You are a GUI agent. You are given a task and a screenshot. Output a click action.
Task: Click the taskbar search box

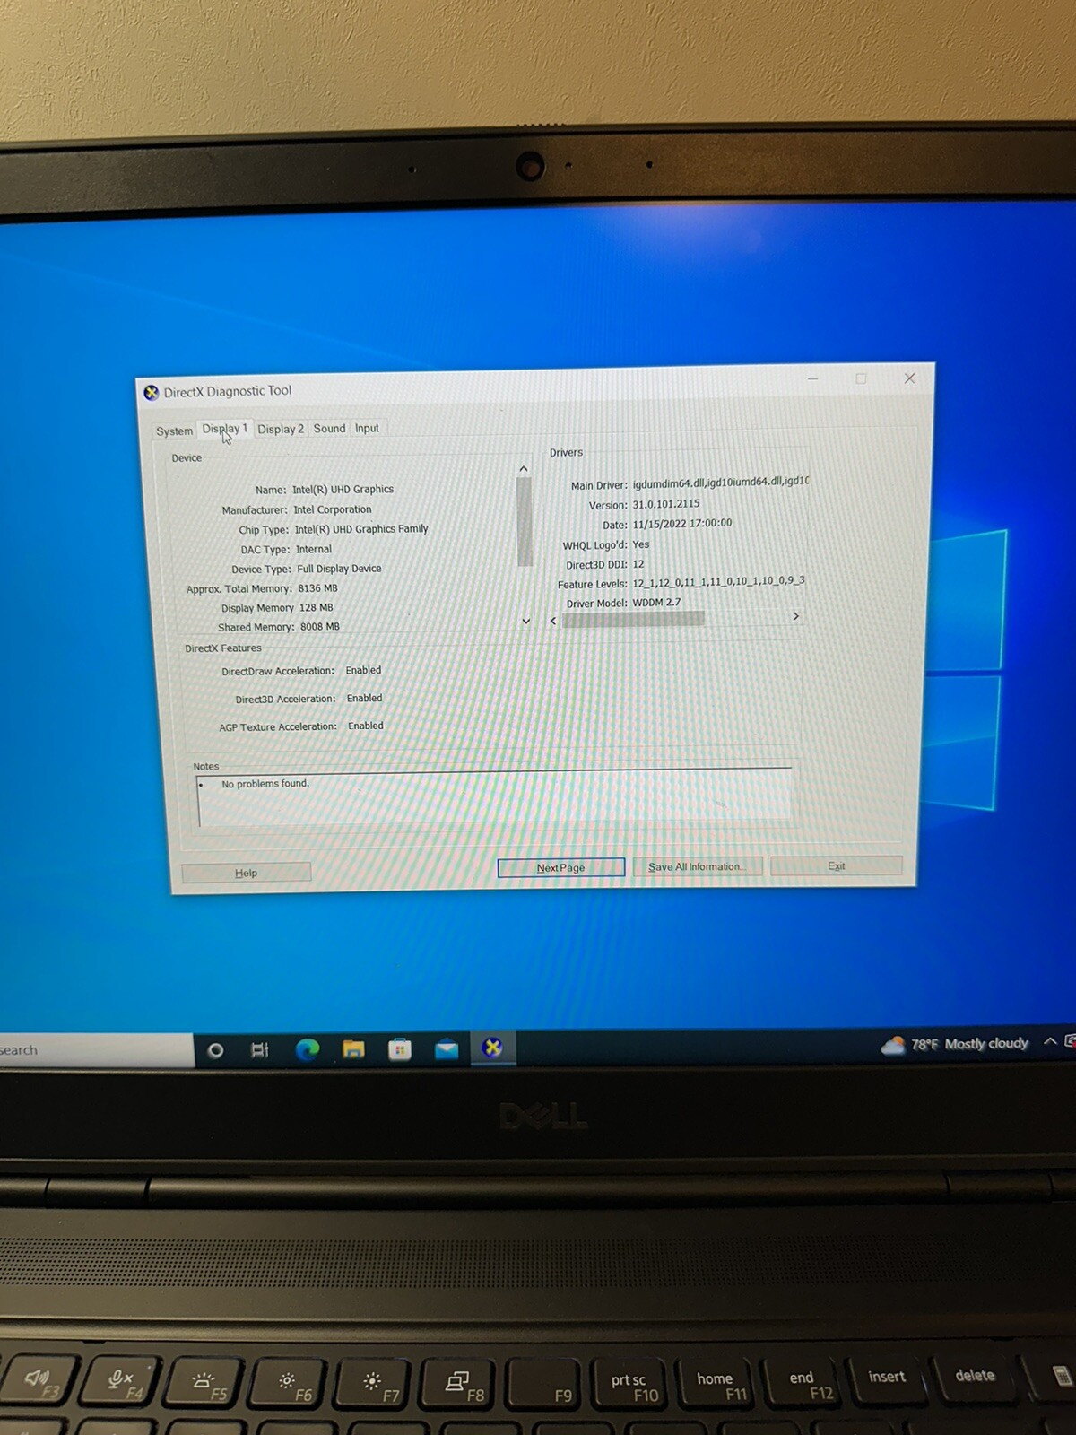tap(97, 1050)
